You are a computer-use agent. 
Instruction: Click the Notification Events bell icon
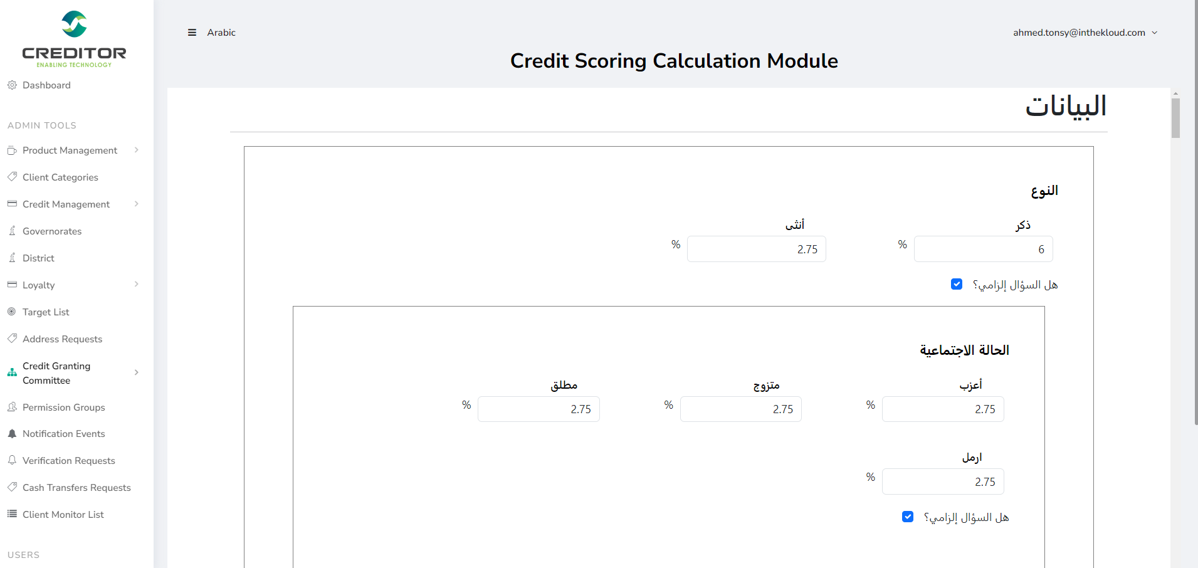pyautogui.click(x=12, y=434)
